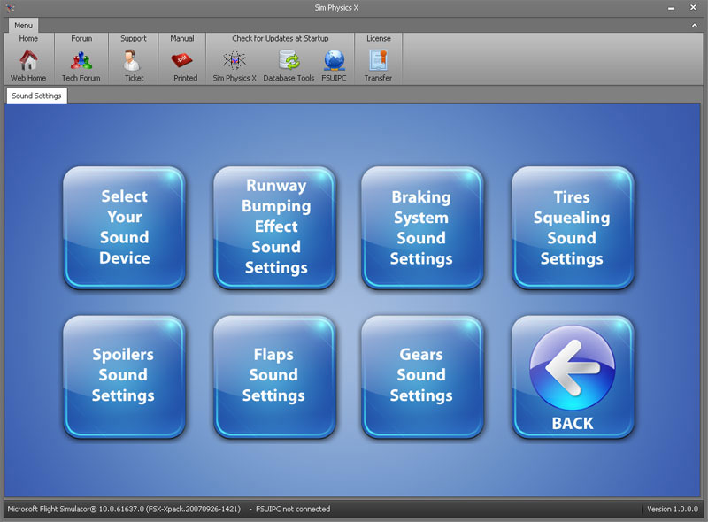Go back using the BACK arrow button

tap(573, 377)
